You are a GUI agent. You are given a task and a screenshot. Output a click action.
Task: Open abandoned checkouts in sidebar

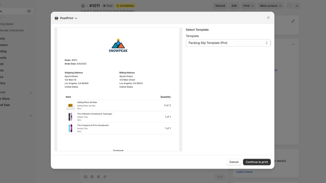click(12, 30)
